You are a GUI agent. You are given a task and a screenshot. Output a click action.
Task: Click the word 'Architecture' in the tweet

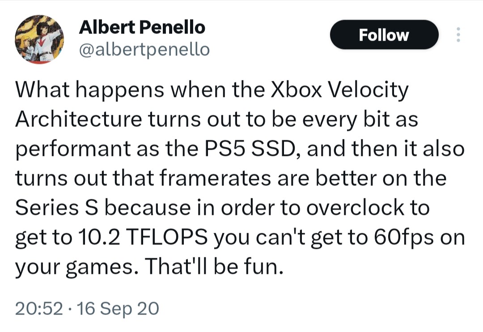pos(78,119)
